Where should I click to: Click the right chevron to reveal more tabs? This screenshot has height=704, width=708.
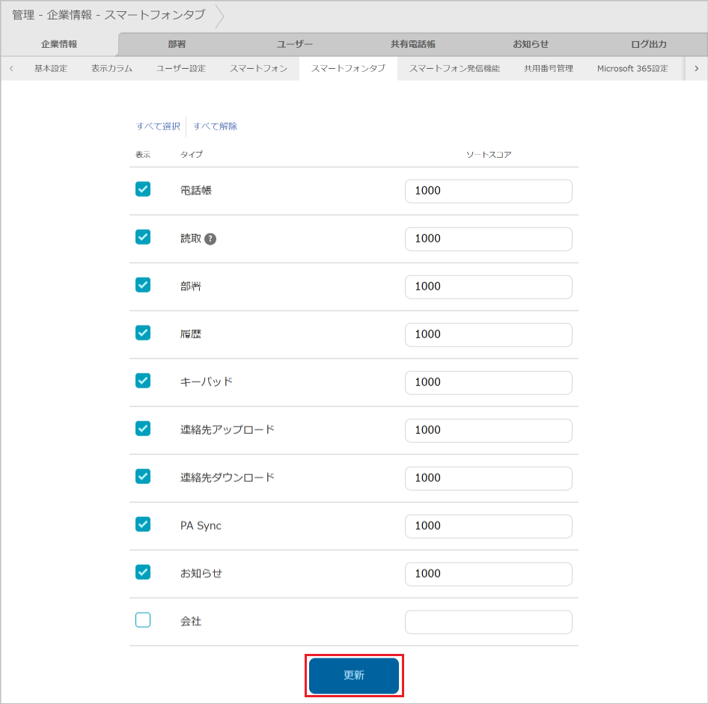697,68
